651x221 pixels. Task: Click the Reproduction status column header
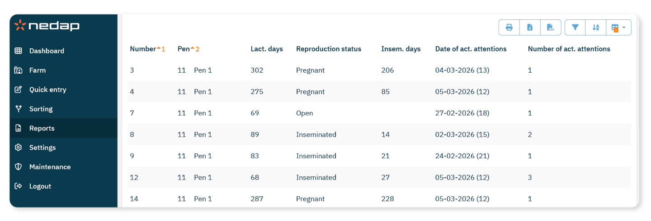329,49
